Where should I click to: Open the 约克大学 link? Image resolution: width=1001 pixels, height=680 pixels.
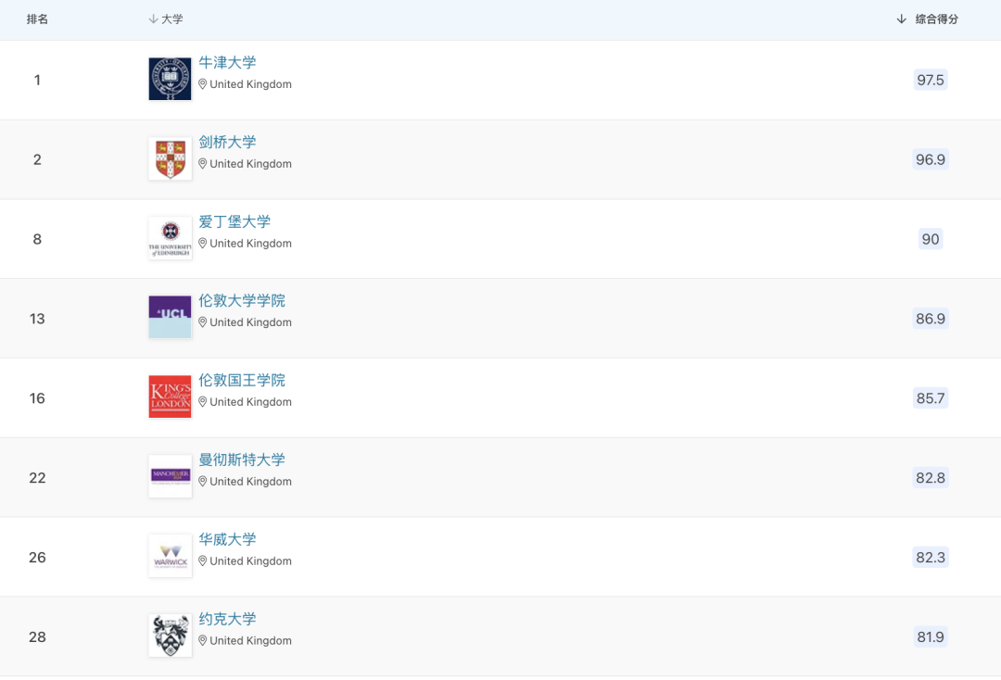pyautogui.click(x=227, y=619)
